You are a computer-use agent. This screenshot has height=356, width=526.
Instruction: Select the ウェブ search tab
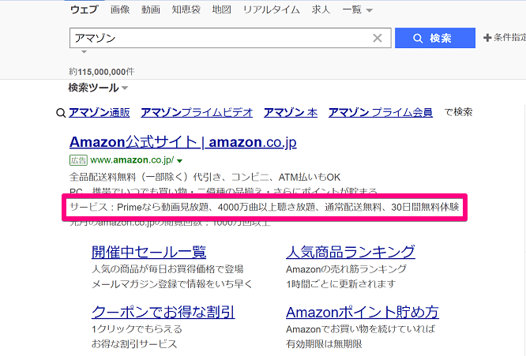[x=85, y=9]
